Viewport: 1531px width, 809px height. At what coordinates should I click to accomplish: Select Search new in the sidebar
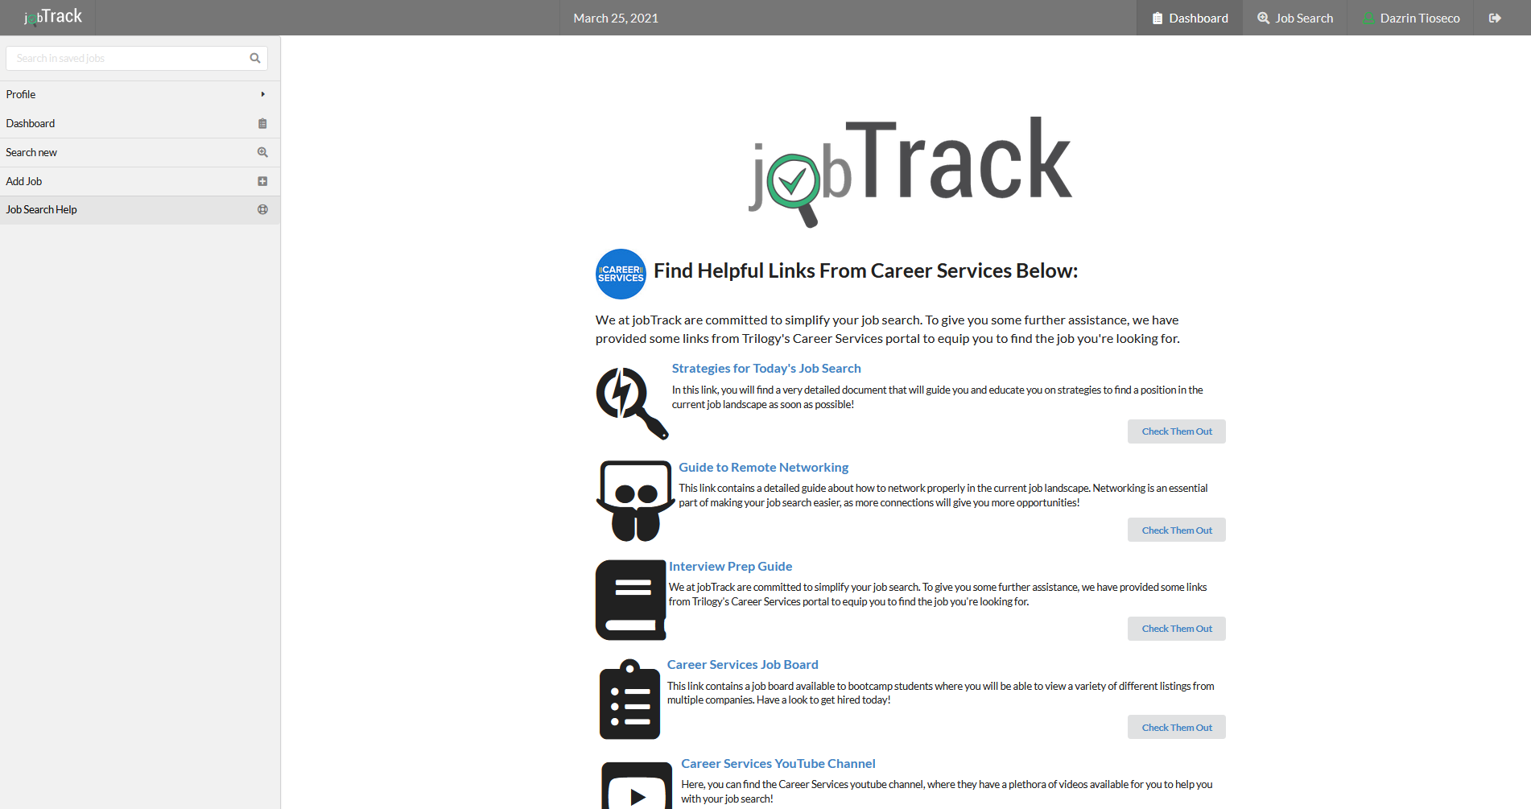(x=140, y=152)
